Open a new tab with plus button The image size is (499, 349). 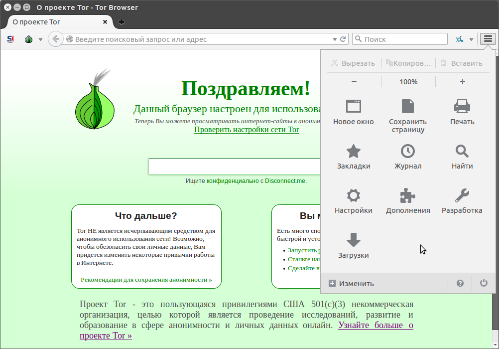(x=121, y=22)
